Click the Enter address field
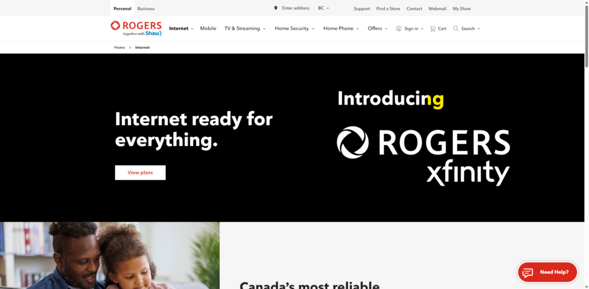Viewport: 589px width, 289px height. coord(296,8)
